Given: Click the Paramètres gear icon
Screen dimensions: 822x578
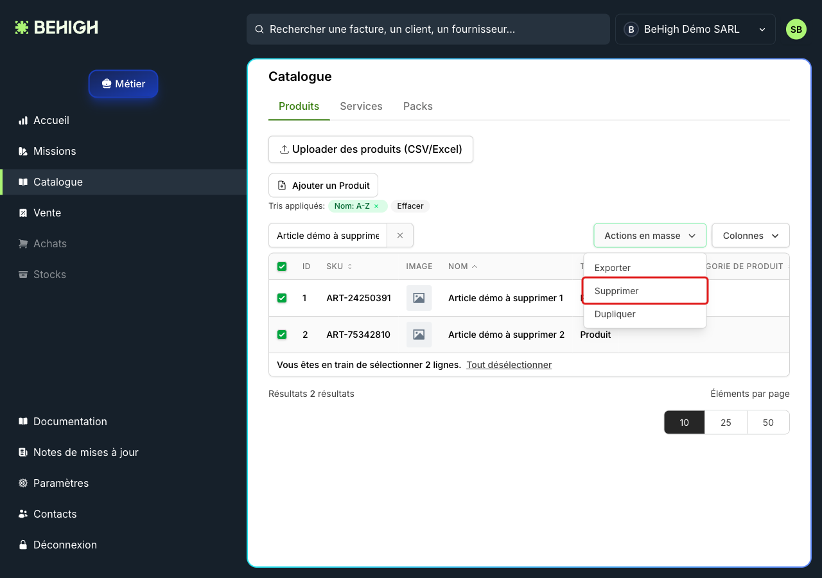Looking at the screenshot, I should click(23, 483).
